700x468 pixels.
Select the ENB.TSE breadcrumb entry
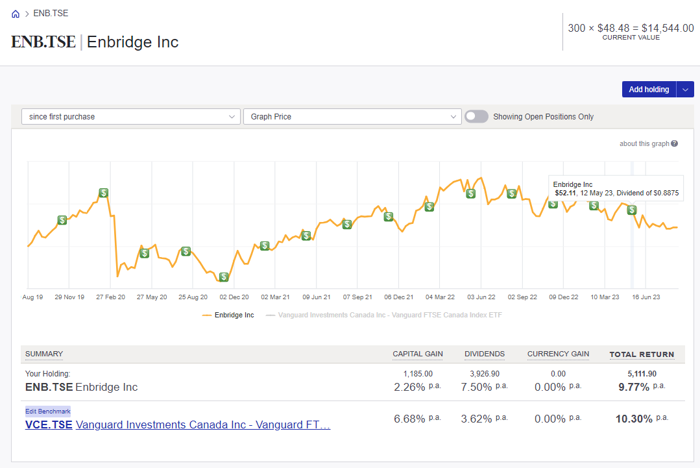click(x=51, y=13)
